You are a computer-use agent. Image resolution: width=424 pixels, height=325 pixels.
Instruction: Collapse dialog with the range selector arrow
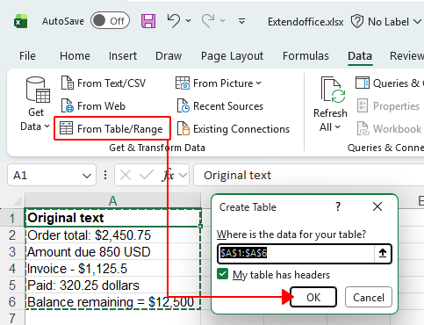[383, 253]
